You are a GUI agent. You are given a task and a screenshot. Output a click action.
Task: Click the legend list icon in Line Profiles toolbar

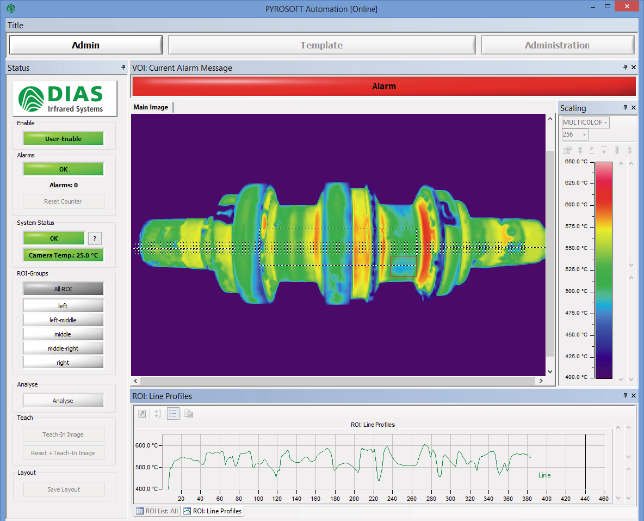click(x=173, y=414)
